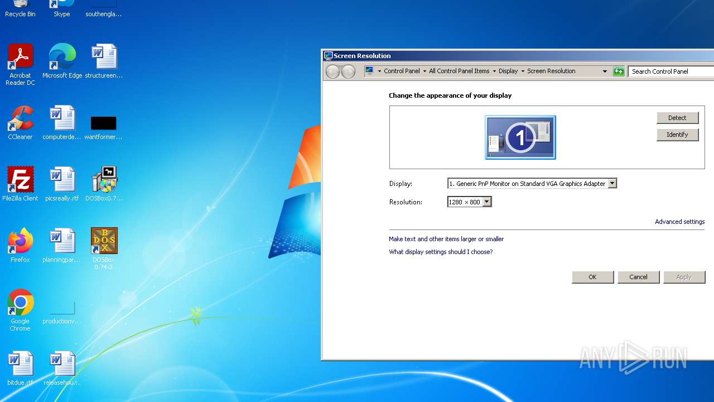Expand the address bar history dropdown arrow

click(x=605, y=71)
